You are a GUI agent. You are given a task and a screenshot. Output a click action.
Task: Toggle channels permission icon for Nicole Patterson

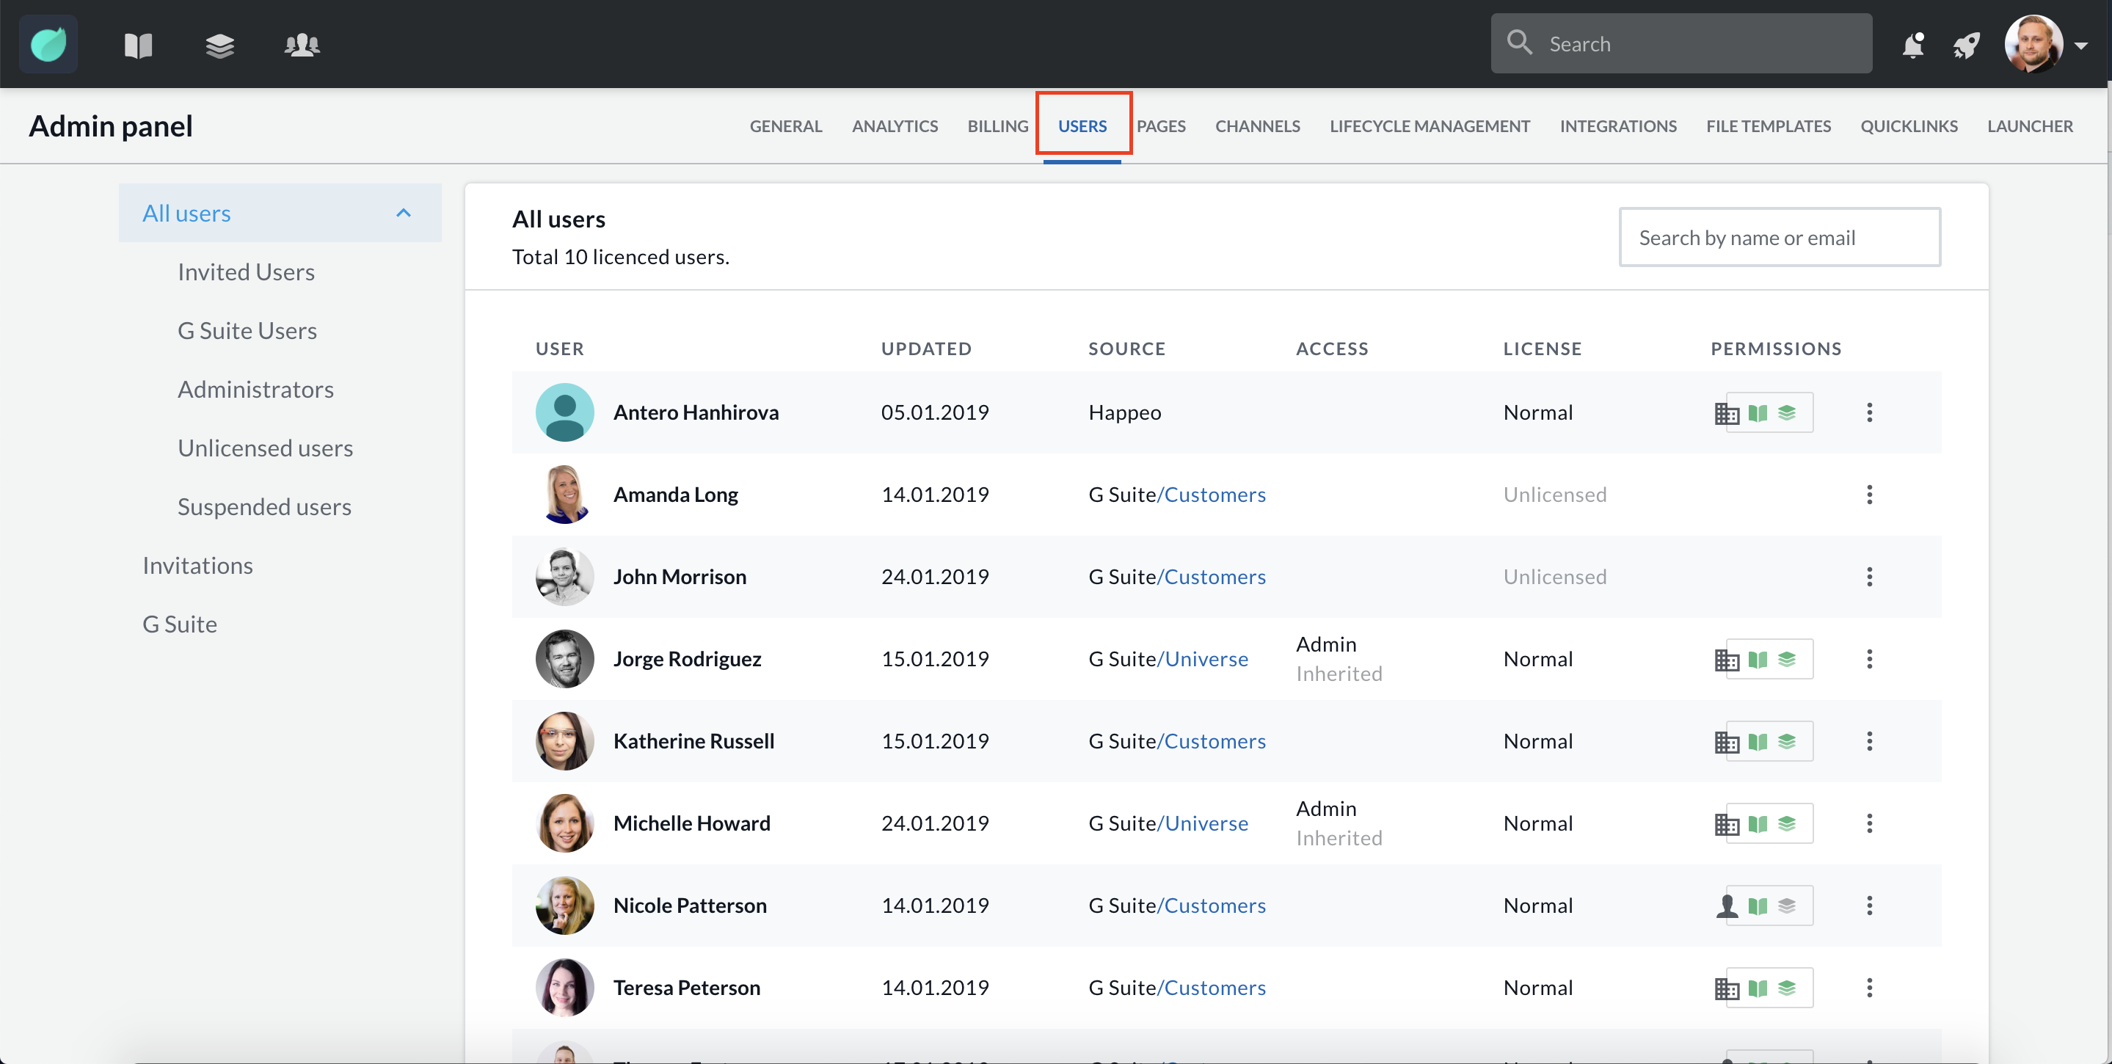[1786, 906]
